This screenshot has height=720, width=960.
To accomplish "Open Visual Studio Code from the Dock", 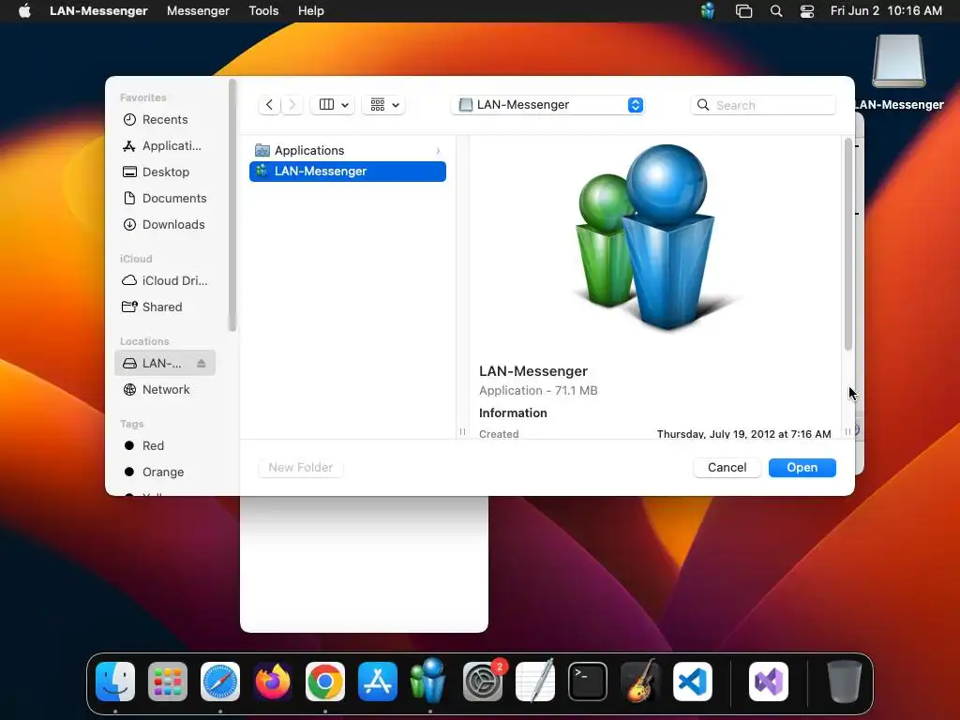I will [x=693, y=682].
